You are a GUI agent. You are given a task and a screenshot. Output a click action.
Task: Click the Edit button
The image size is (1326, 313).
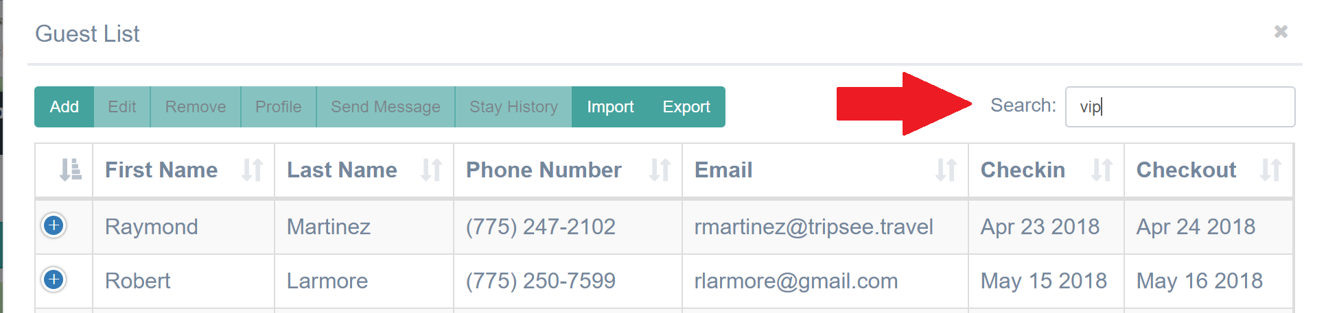122,107
